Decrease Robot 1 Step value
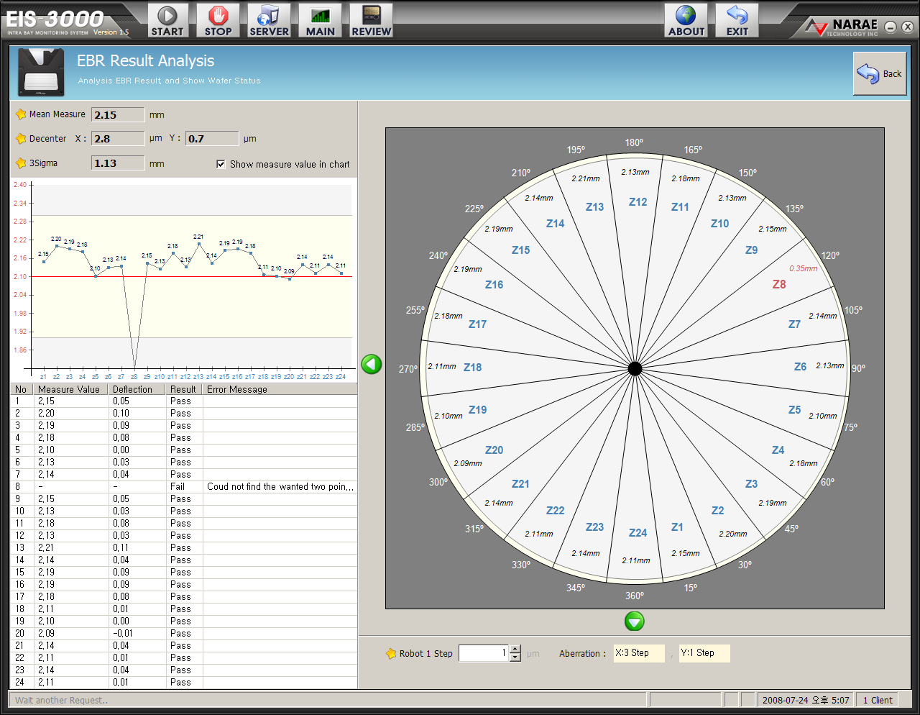Image resolution: width=920 pixels, height=715 pixels. (515, 657)
